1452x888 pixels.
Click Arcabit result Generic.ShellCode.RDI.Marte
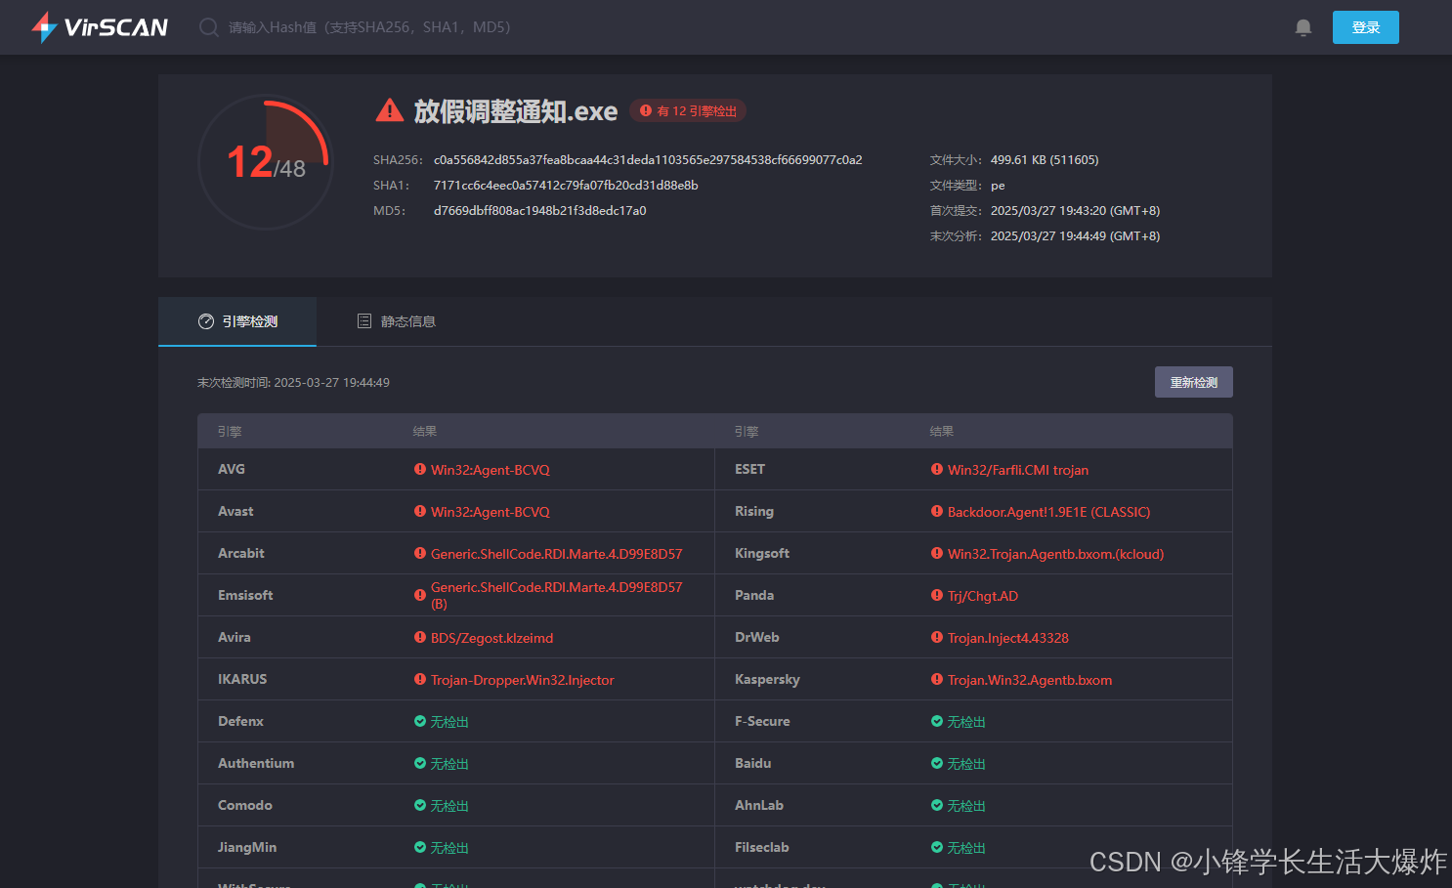tap(557, 554)
